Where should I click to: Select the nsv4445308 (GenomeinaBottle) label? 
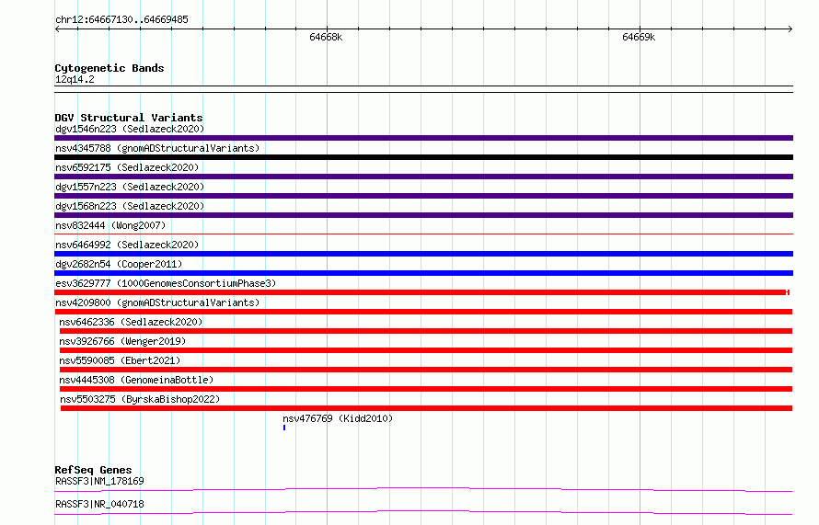click(136, 380)
